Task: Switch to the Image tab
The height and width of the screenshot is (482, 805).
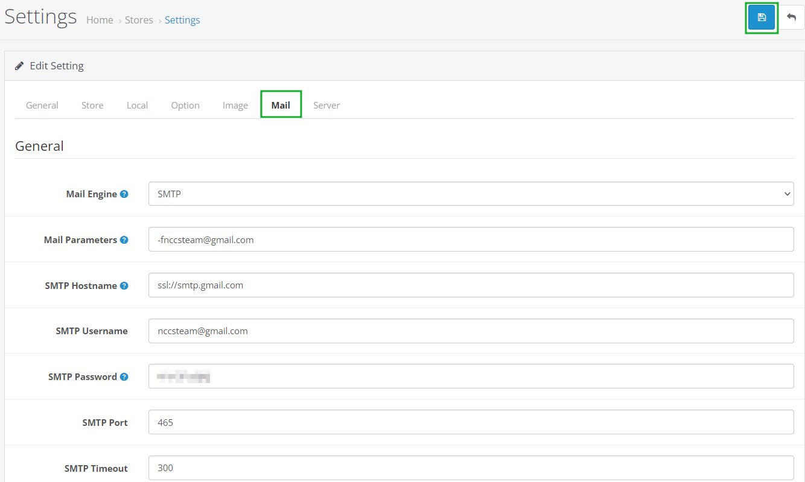Action: [235, 105]
